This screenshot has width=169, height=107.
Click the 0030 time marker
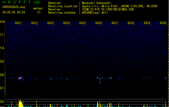163,23
